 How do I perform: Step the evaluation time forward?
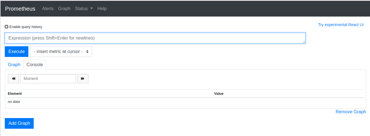[83, 79]
